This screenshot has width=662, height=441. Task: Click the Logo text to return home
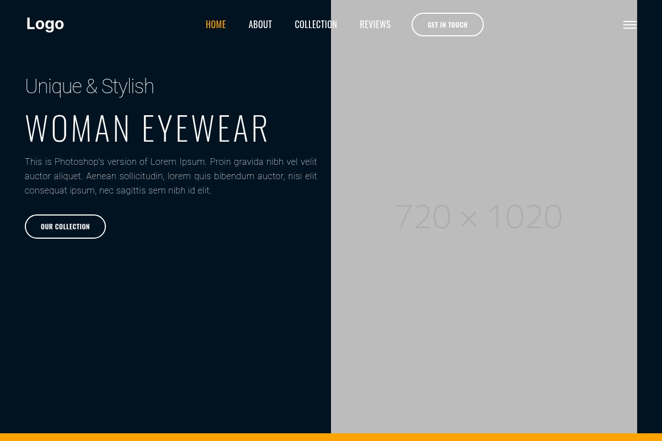[45, 24]
